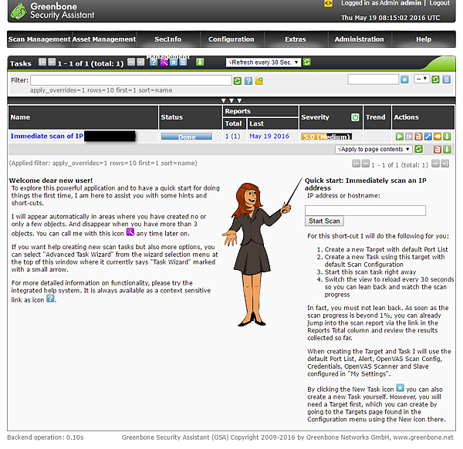The width and height of the screenshot is (463, 449).
Task: Export task with green arrow in Actions column
Action: tap(447, 137)
